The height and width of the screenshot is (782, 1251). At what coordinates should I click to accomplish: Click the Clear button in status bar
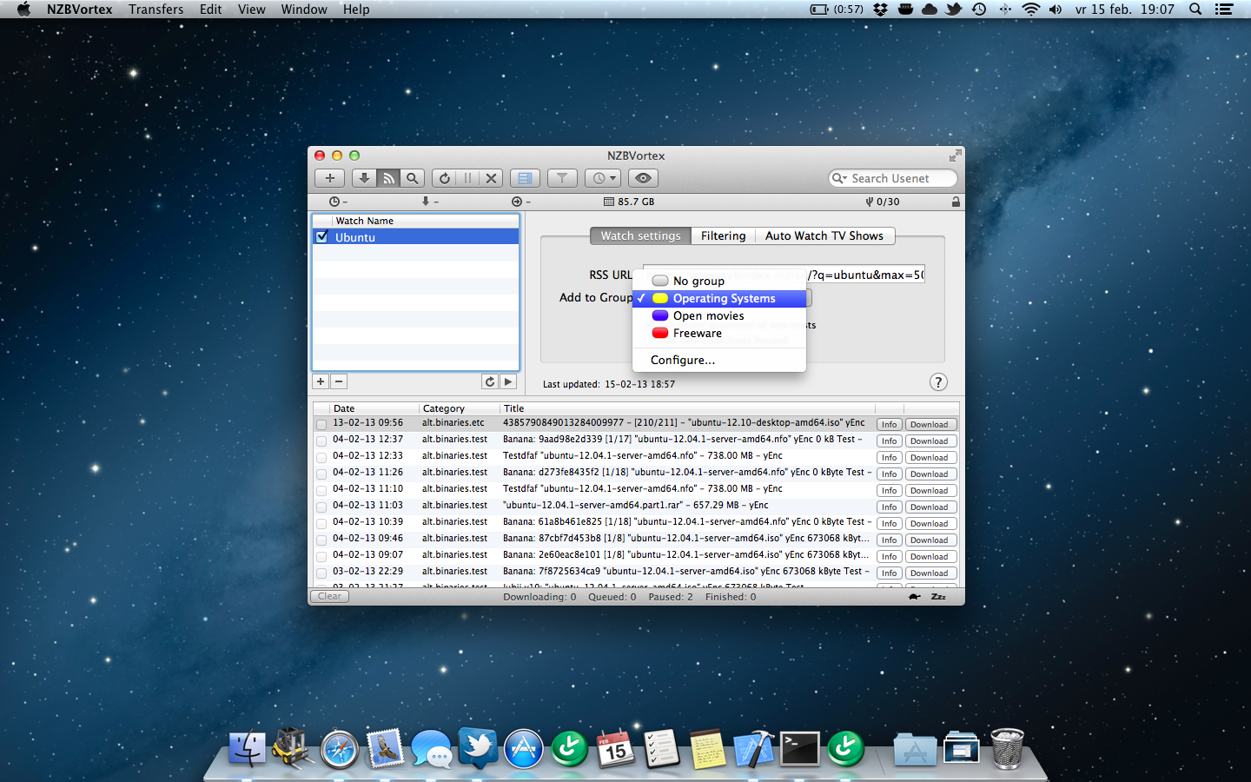point(329,596)
